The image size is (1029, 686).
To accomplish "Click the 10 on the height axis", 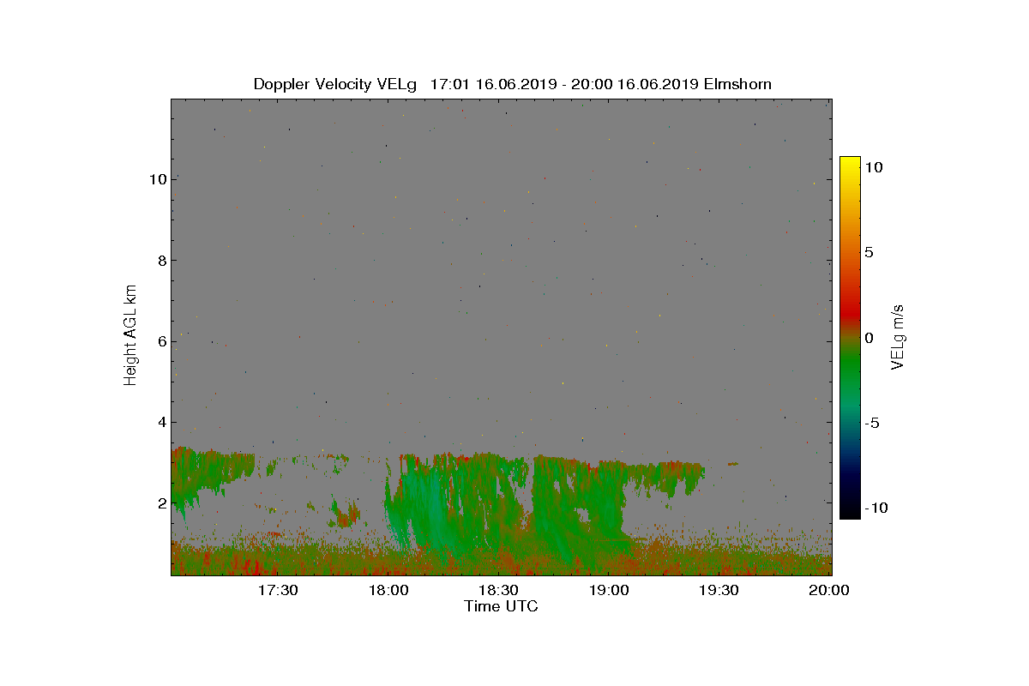I will [x=156, y=179].
